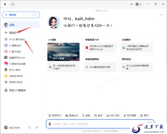The image size is (167, 134).
Task: Select 中小企业的数字营销策略 writing prompt
Action: [137, 67]
